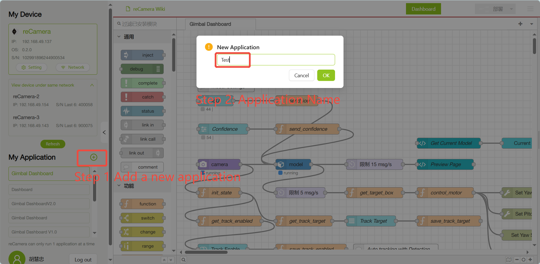
Task: Click the Confidence slider node on canvas
Action: (x=223, y=129)
